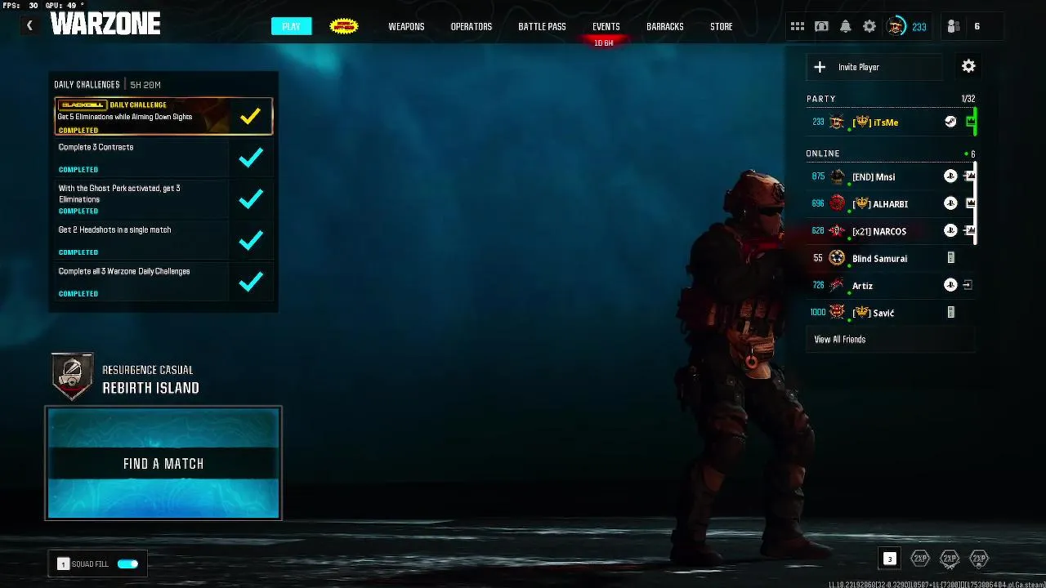1046x588 pixels.
Task: Click the Daily Challenges header
Action: [87, 84]
